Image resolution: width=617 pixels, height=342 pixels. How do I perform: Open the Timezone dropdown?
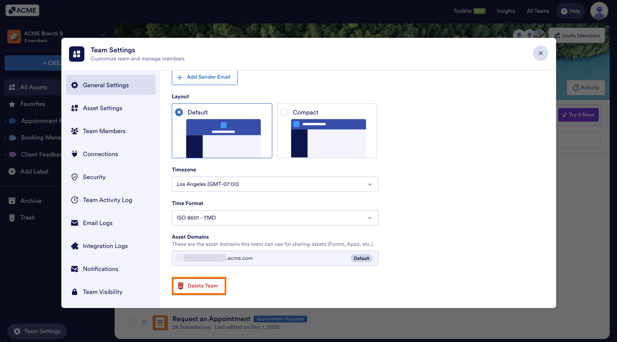[x=275, y=184]
